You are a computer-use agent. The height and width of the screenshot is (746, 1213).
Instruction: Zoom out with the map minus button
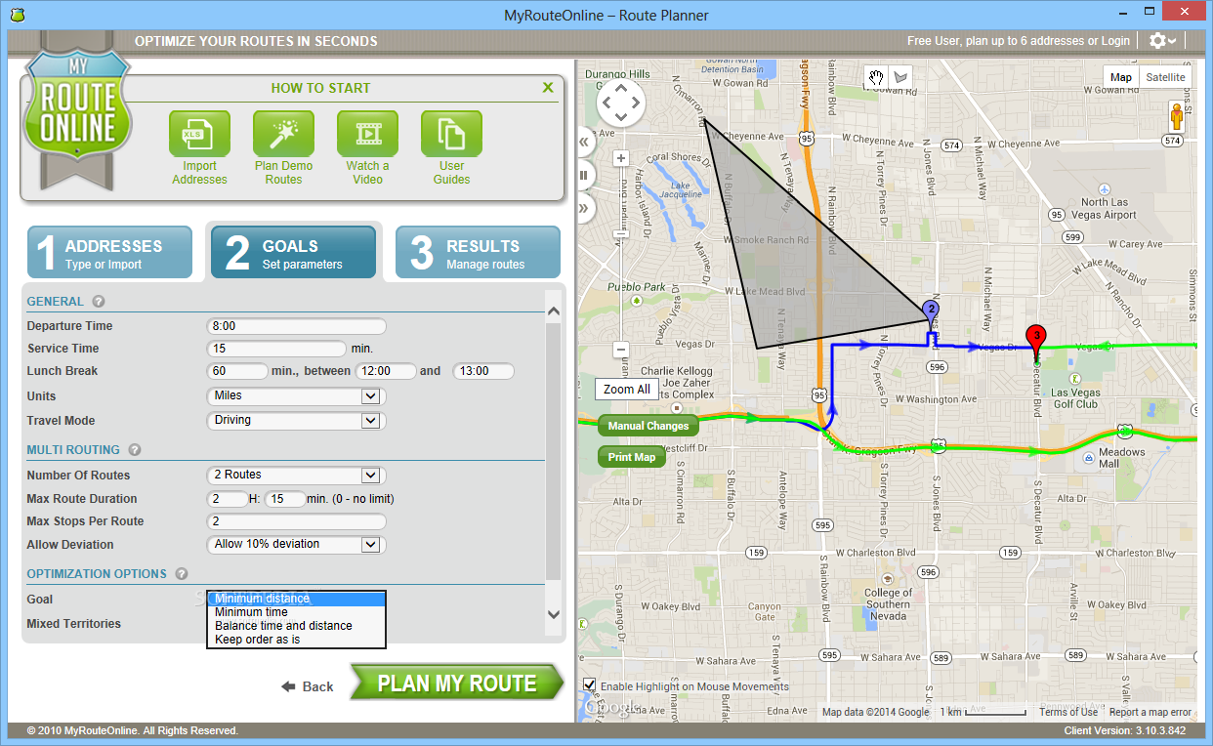[x=621, y=349]
